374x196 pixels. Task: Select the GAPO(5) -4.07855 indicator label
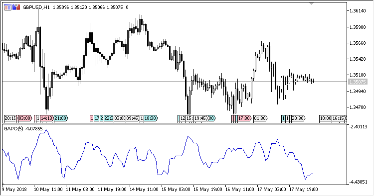pos(23,129)
